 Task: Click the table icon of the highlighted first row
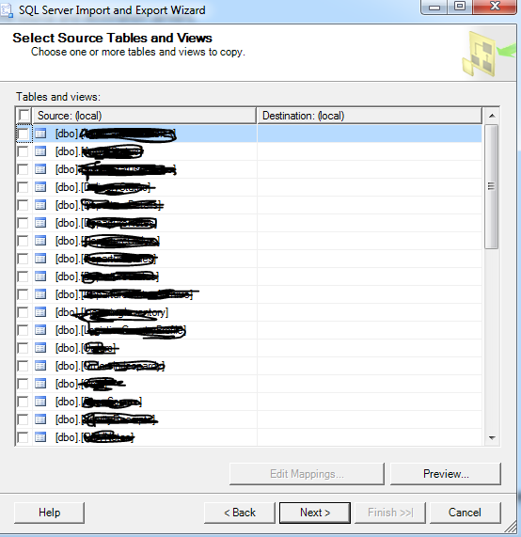[40, 134]
